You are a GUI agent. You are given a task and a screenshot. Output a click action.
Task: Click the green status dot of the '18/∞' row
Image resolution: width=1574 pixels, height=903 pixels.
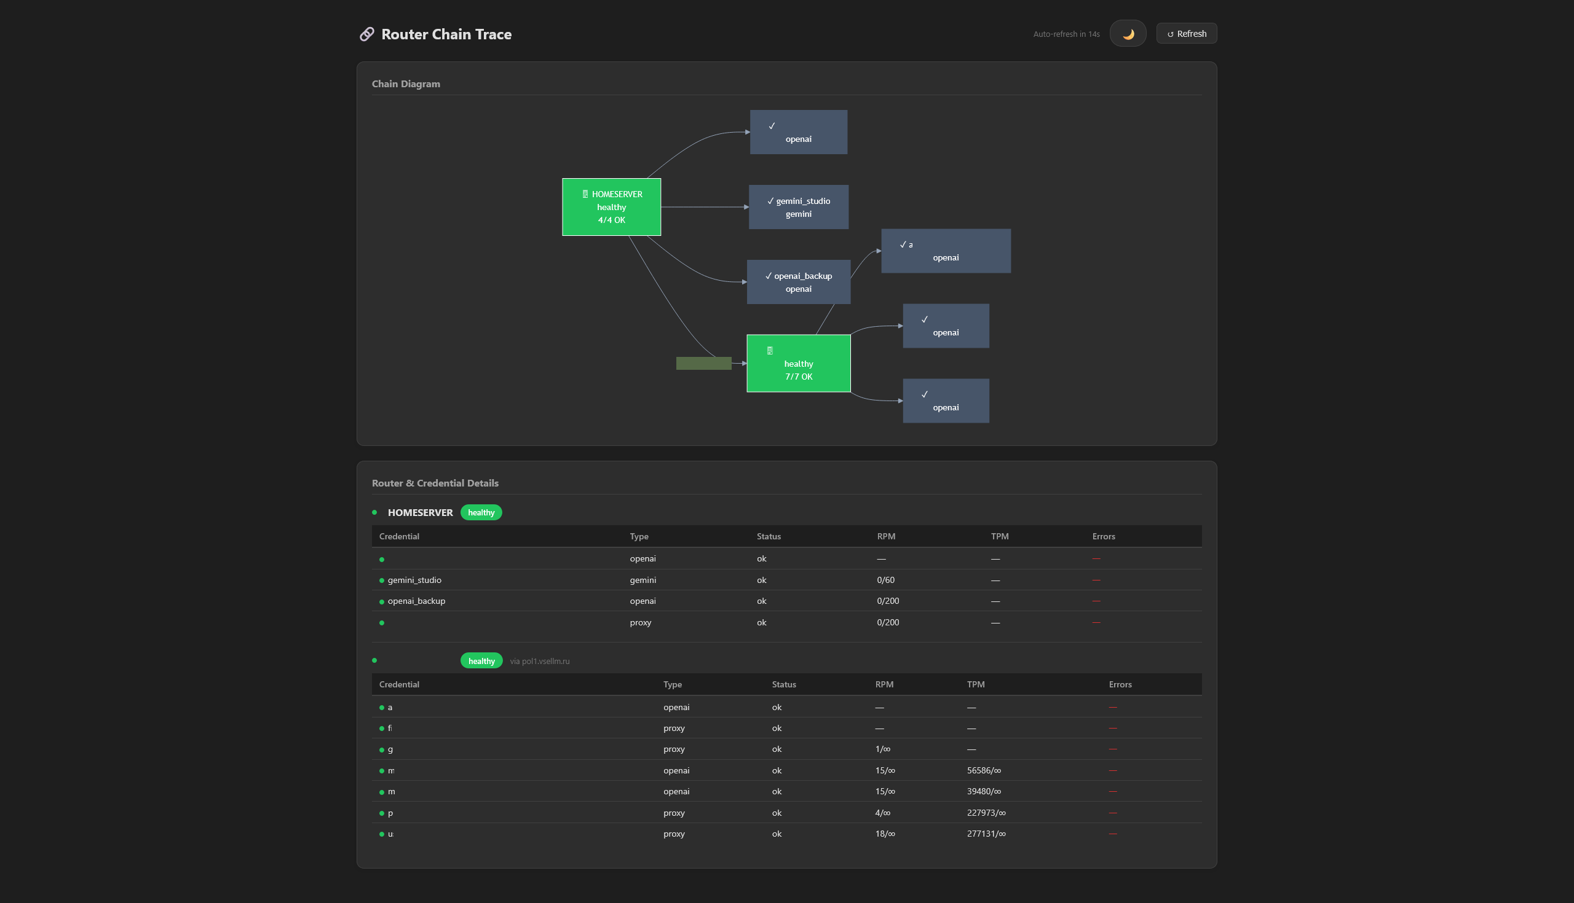(382, 835)
